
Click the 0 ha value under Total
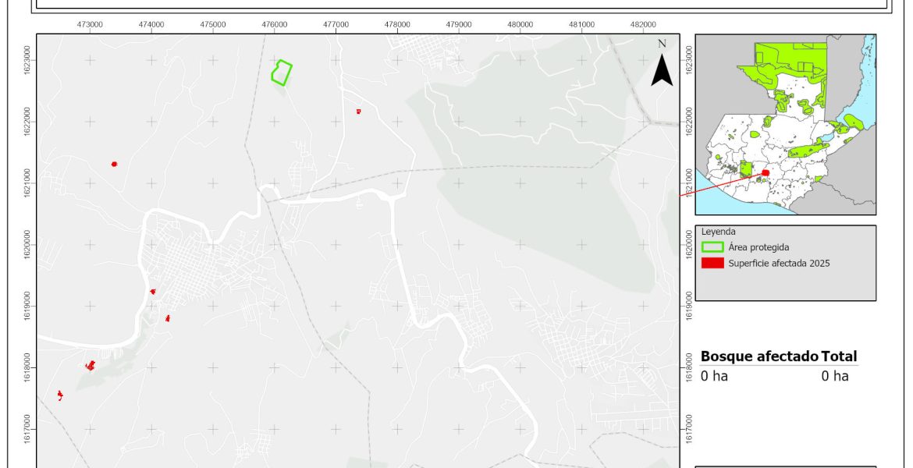(x=834, y=376)
